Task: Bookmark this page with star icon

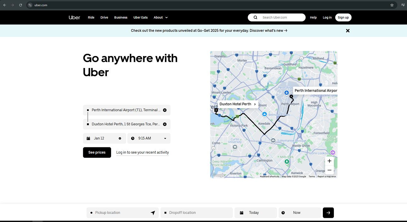Action: [x=392, y=5]
